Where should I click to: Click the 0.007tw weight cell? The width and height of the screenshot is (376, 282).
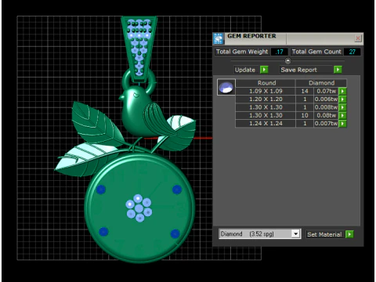pos(326,124)
